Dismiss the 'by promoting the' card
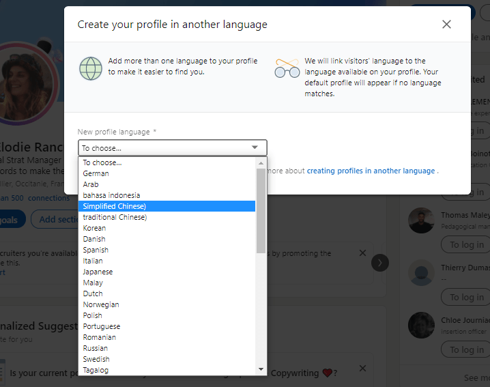 [x=362, y=253]
